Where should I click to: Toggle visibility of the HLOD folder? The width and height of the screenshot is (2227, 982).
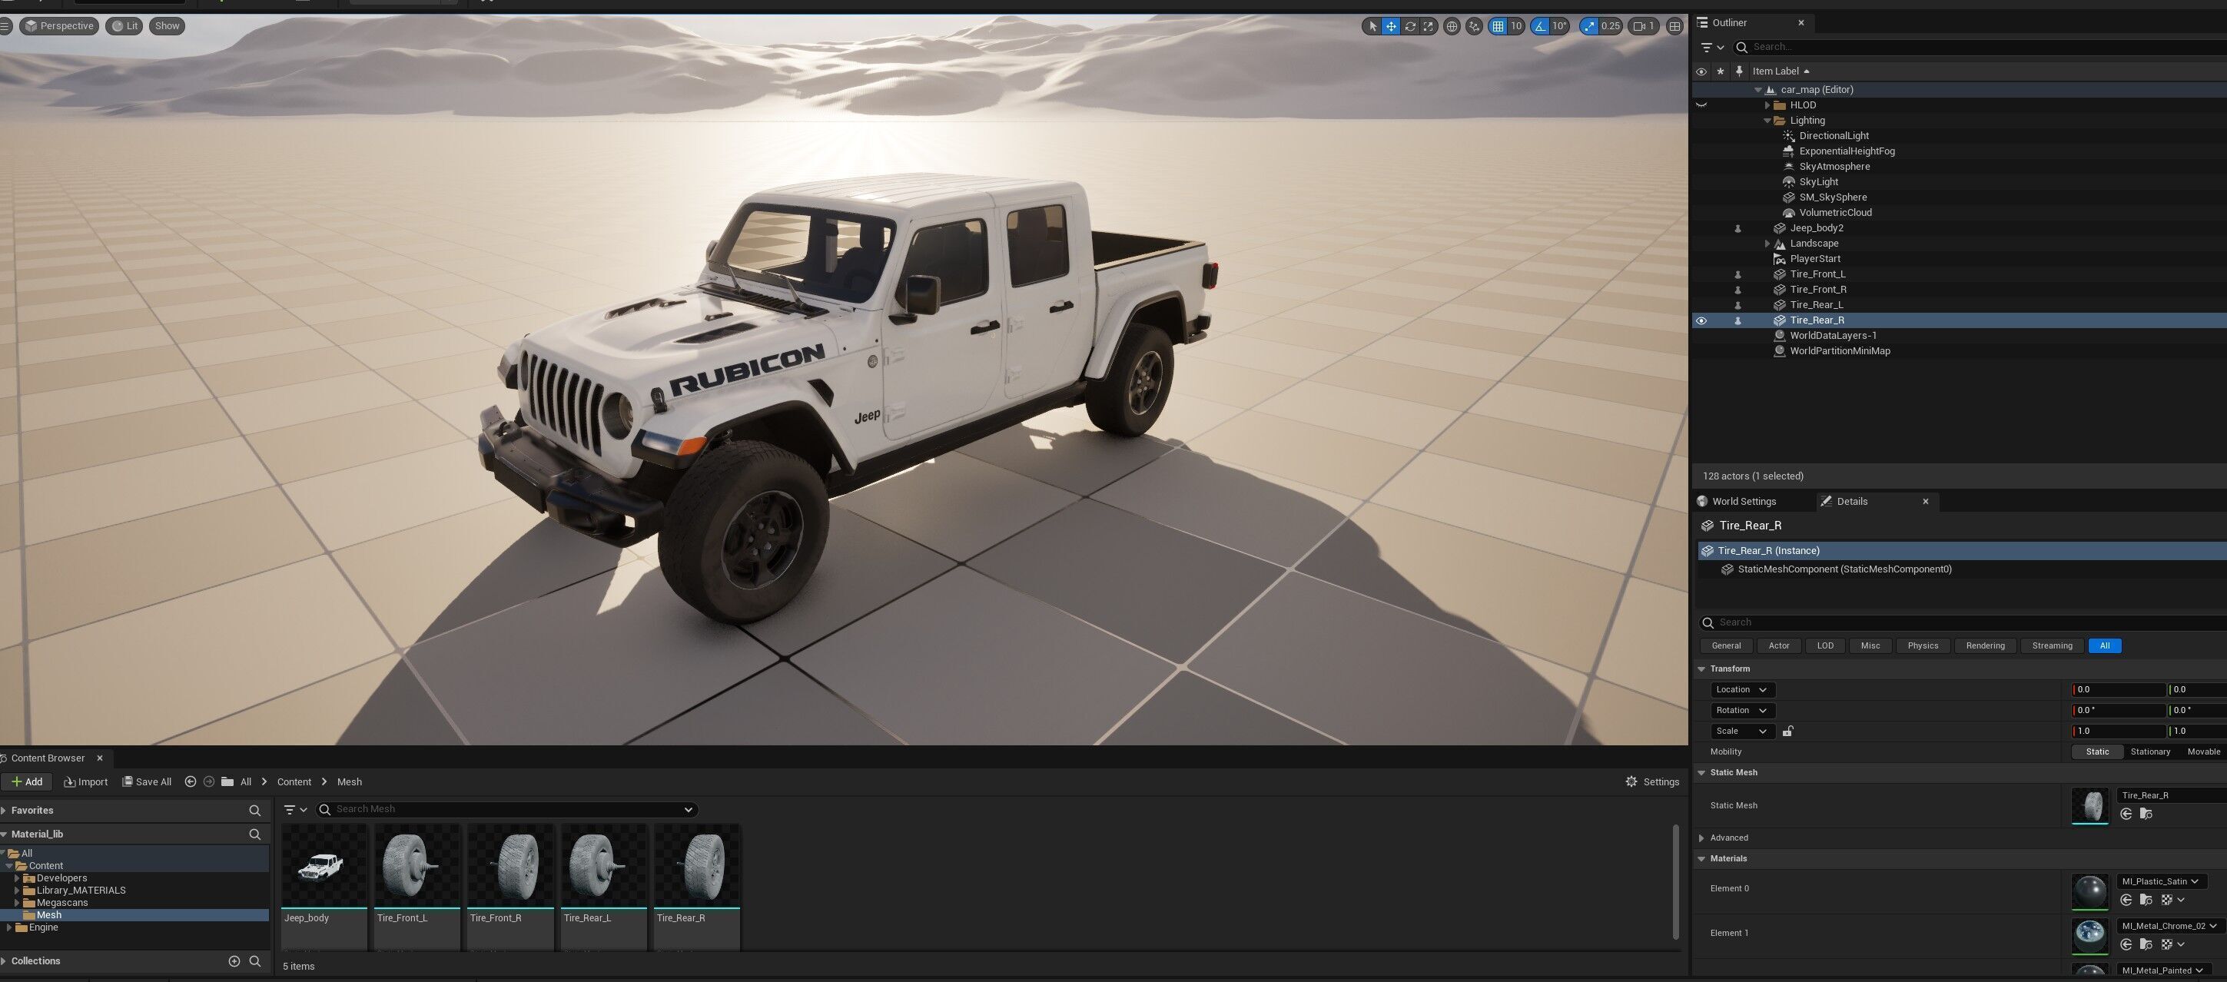[1701, 105]
